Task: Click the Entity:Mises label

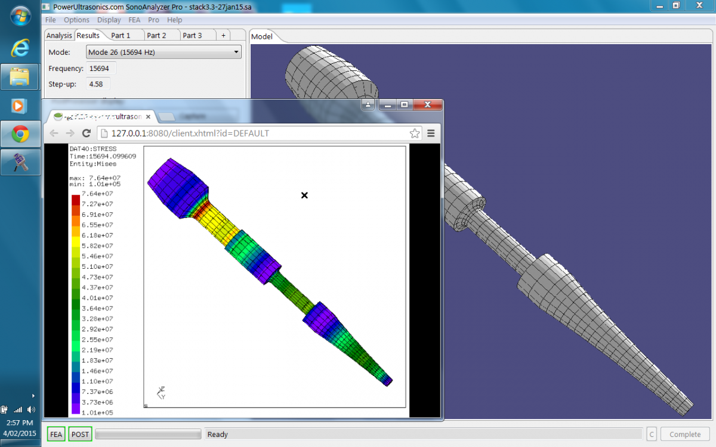Action: tap(93, 163)
